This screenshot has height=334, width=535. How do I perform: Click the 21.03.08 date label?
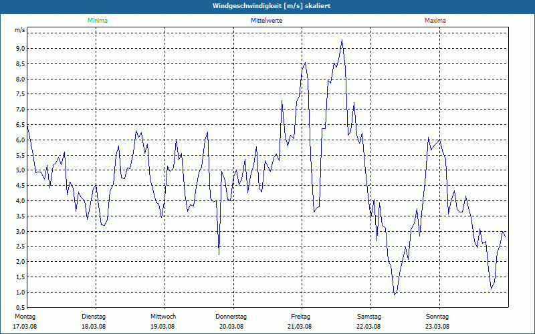tap(300, 327)
